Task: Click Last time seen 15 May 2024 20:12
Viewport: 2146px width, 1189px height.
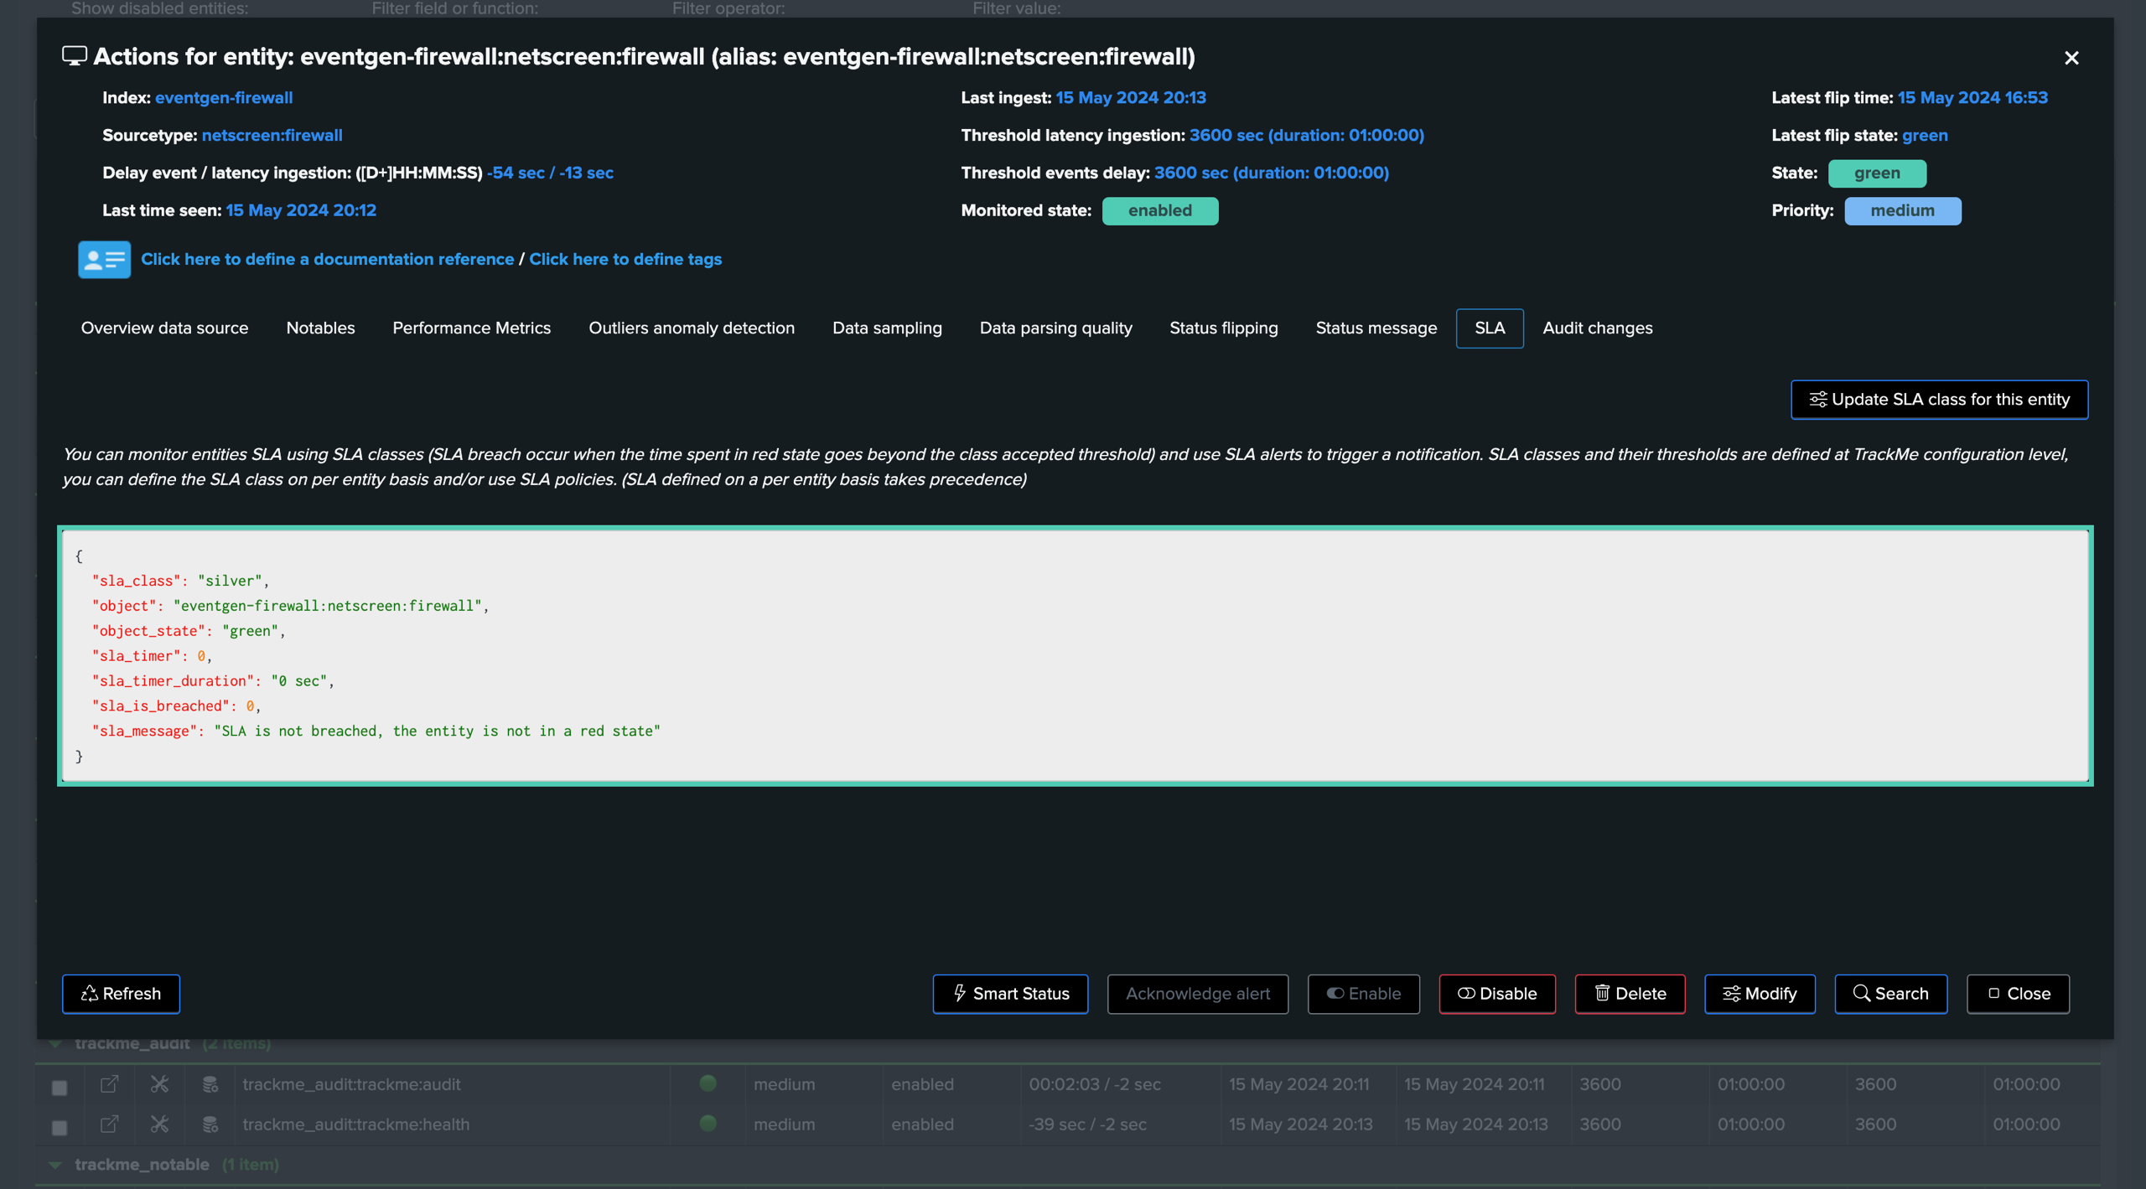Action: pyautogui.click(x=301, y=211)
